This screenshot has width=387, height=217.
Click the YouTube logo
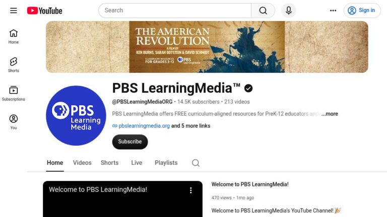tap(45, 11)
